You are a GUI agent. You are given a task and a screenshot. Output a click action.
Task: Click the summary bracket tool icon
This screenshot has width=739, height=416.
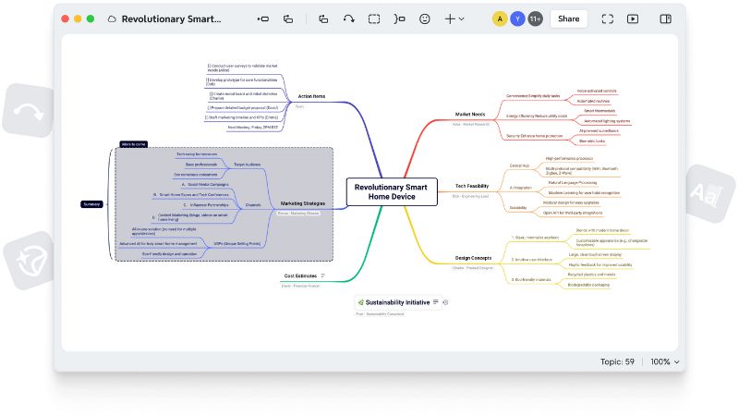click(x=399, y=18)
